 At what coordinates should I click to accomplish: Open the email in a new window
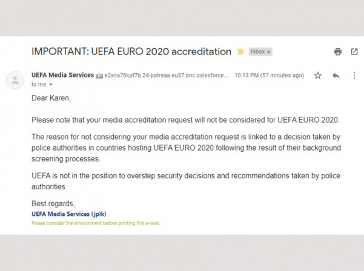(354, 51)
